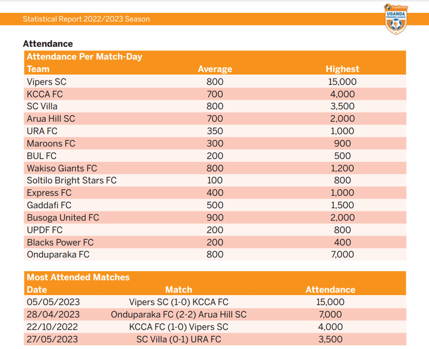Select the 05/05/2023 match date
Screen dimensions: 429x349
[53, 302]
